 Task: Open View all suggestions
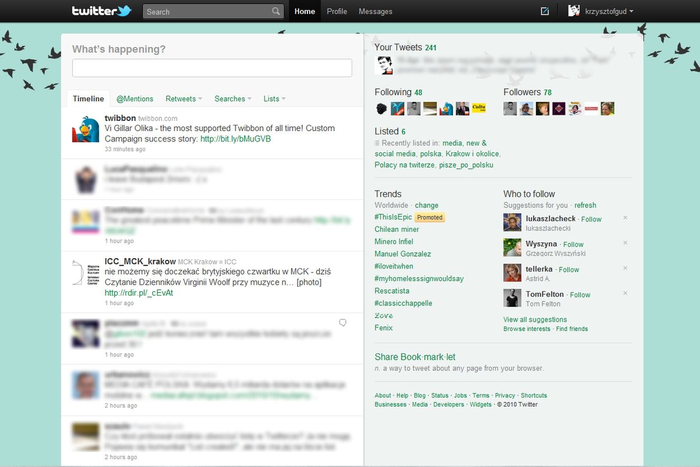(x=535, y=320)
